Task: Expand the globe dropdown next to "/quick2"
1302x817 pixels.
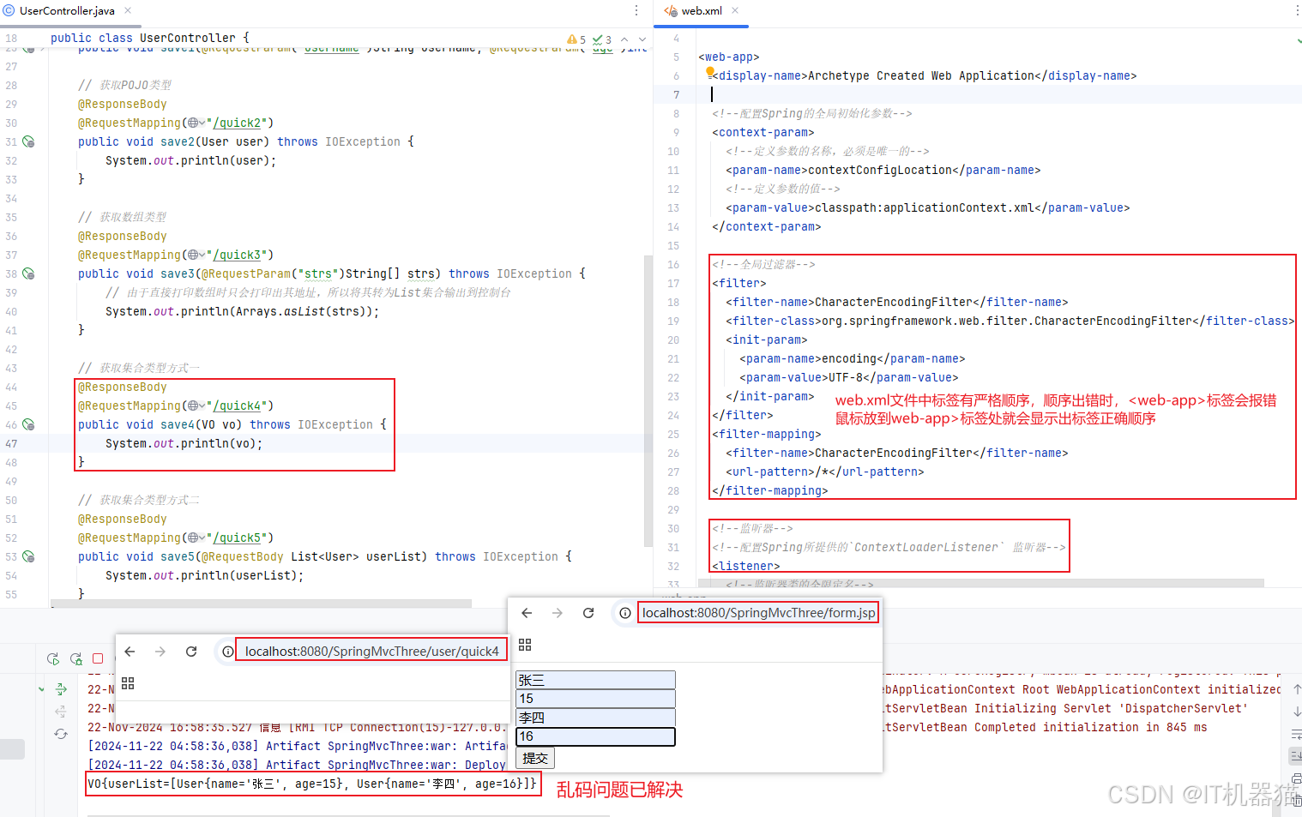Action: coord(196,123)
